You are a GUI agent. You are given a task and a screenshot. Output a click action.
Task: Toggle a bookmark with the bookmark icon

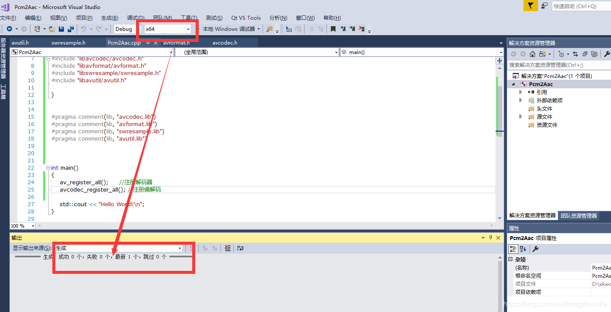(333, 29)
